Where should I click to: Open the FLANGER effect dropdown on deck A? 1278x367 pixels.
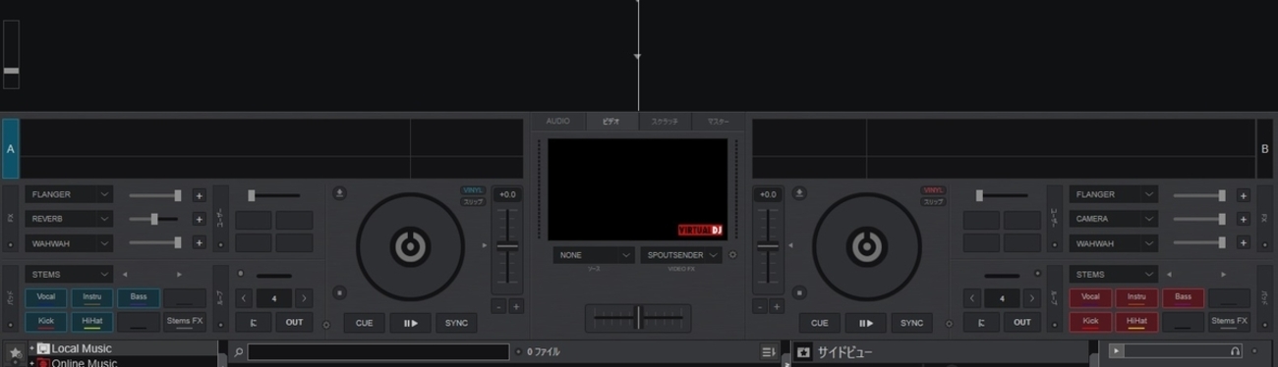(69, 195)
